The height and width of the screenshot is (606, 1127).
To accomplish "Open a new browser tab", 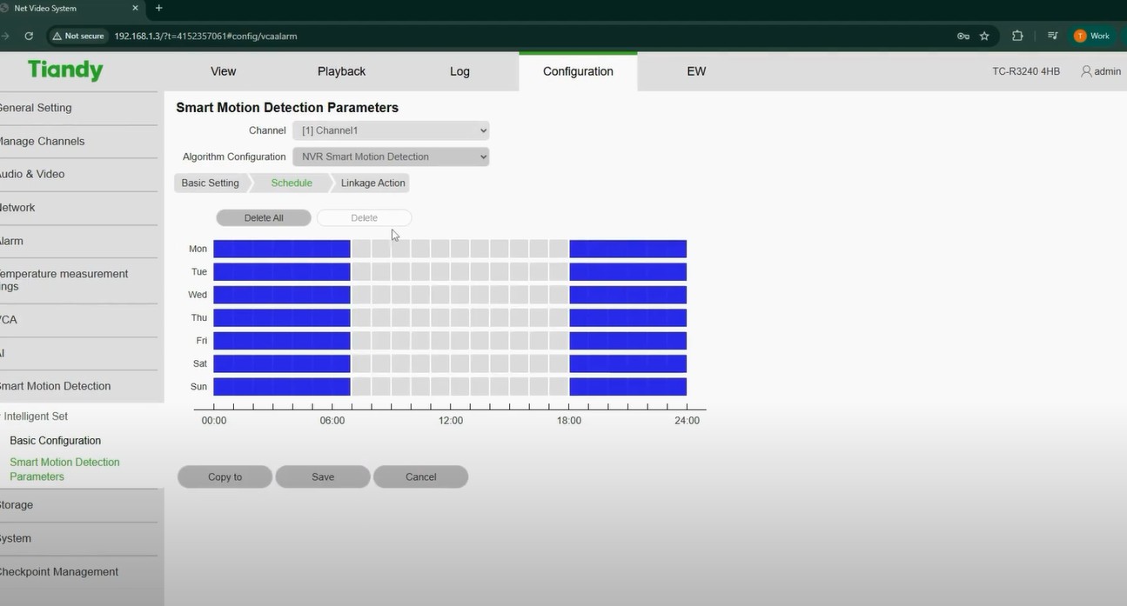I will [x=158, y=8].
